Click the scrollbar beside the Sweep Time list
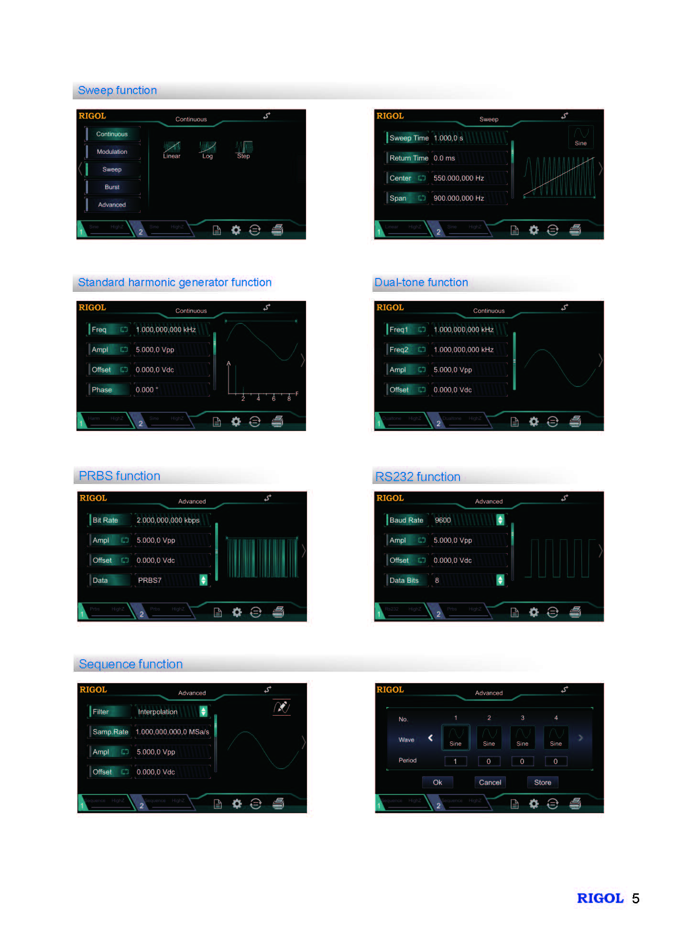 click(x=513, y=169)
